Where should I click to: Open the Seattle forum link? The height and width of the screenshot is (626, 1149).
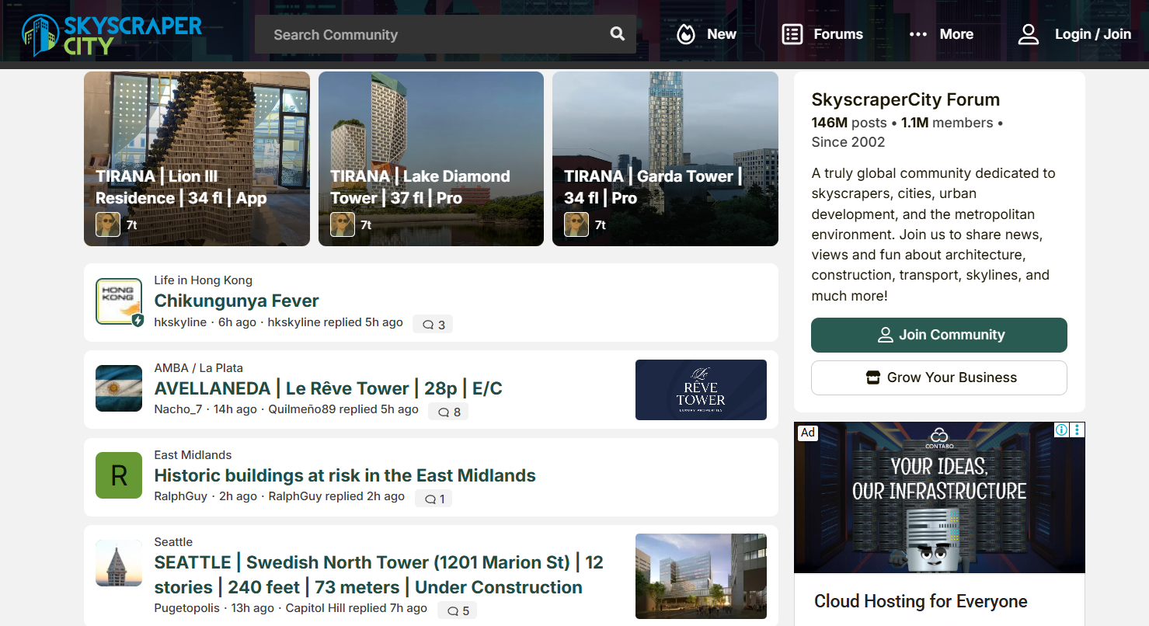click(x=173, y=542)
